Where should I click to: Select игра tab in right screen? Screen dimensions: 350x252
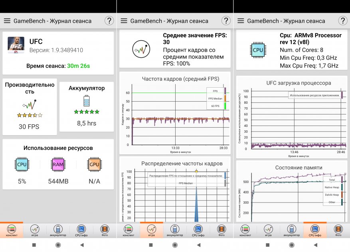[268, 230]
